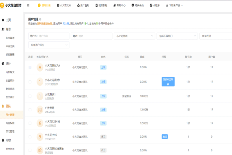The image size is (232, 155).
Task: Expand the 小火花测试 department dropdown
Action: point(134,36)
